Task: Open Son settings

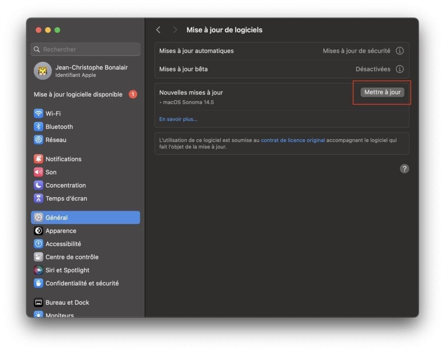Action: click(x=39, y=172)
